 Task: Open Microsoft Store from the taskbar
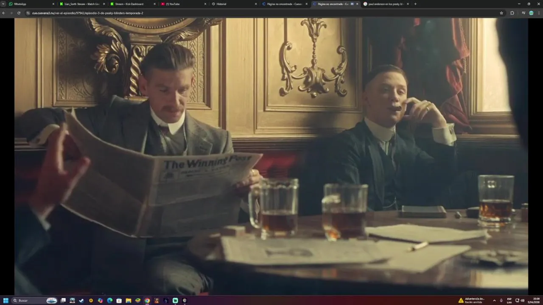(x=119, y=300)
